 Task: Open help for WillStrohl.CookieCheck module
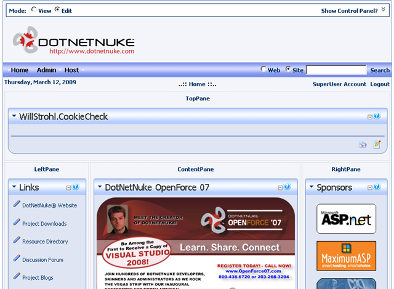(x=377, y=116)
